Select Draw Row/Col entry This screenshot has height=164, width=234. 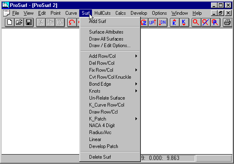pos(110,112)
